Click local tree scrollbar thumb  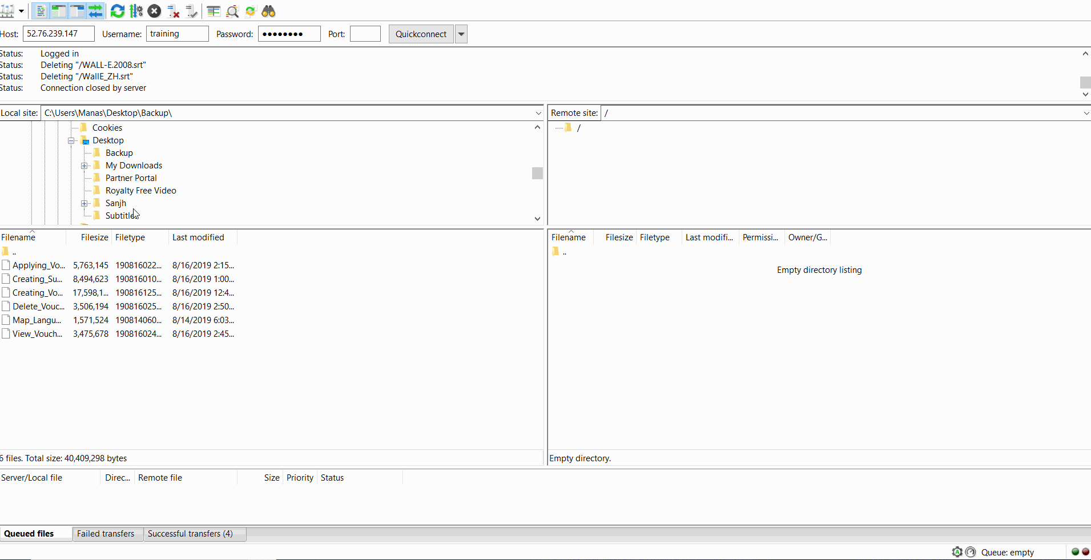coord(537,173)
